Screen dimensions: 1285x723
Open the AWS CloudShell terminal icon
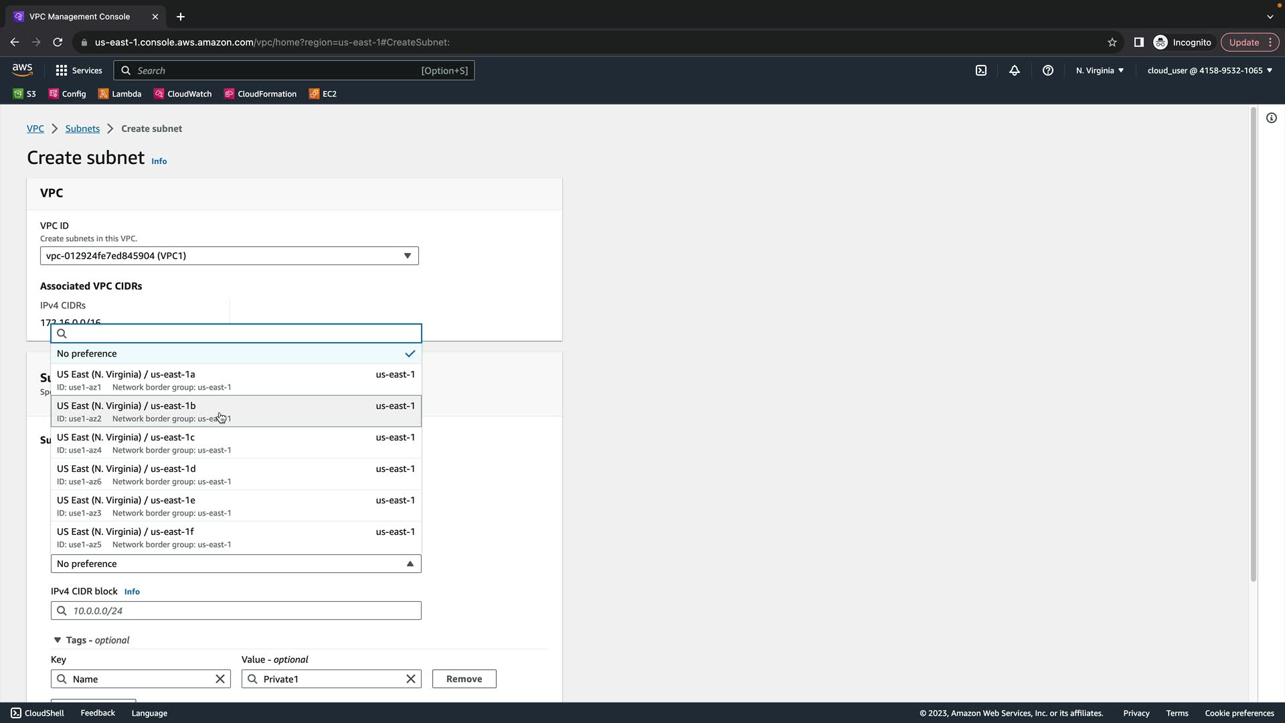click(981, 70)
